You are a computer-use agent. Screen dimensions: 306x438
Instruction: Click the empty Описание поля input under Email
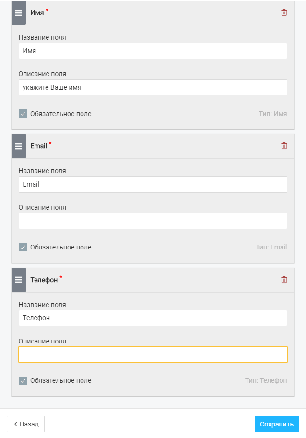tap(153, 221)
